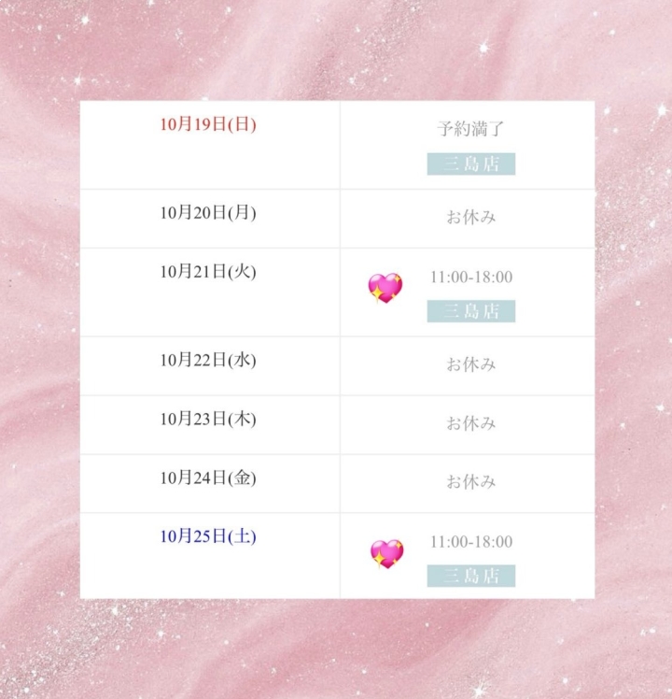Pick the 10月23日(木) date label
The image size is (672, 699).
[207, 419]
